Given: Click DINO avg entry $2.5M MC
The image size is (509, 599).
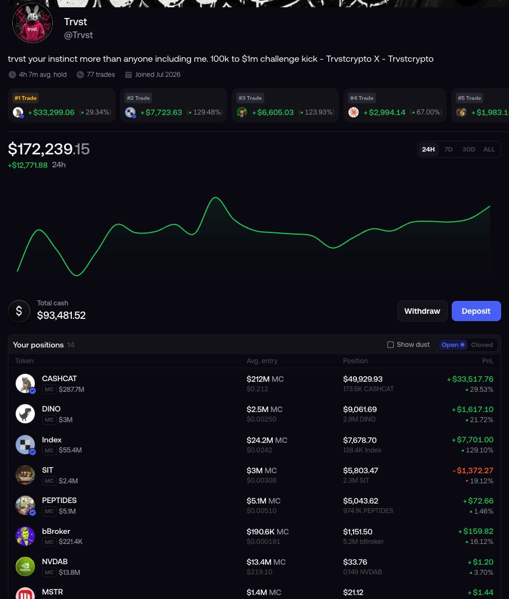Looking at the screenshot, I should click(x=265, y=409).
